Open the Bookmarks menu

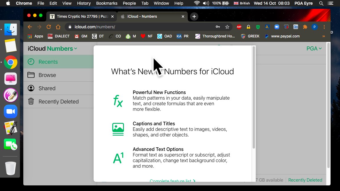click(107, 3)
